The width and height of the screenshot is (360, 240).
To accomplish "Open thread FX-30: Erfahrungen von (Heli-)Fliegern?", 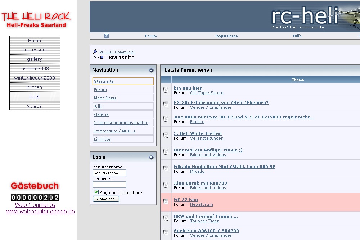I will point(221,103).
